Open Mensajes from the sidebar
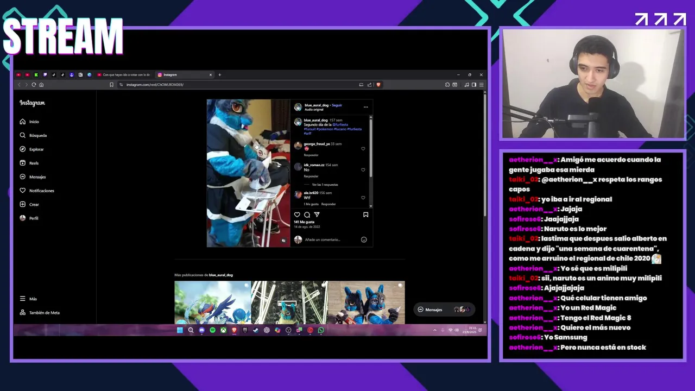Viewport: 695px width, 391px height. [33, 176]
